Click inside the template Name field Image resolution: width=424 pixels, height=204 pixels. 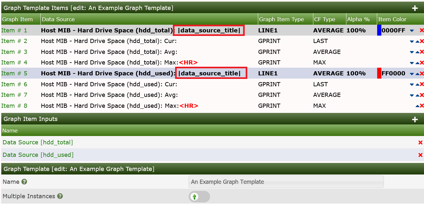286,182
